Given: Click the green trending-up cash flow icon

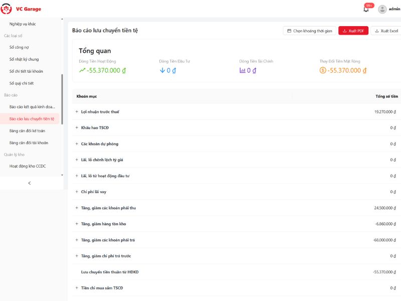Looking at the screenshot, I should [x=83, y=71].
